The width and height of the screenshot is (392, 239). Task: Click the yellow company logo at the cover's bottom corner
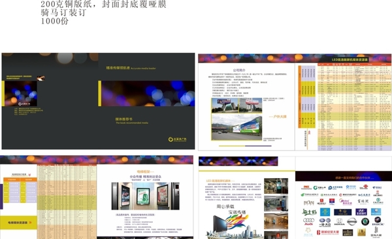[177, 139]
